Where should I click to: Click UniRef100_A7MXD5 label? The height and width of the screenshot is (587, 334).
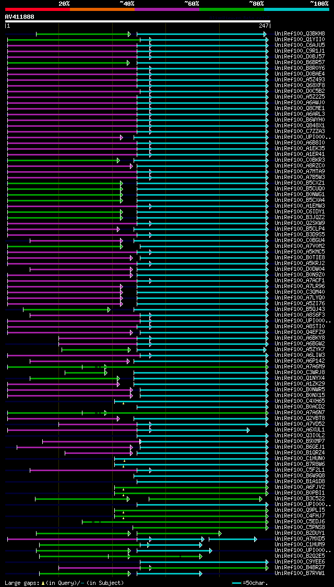[x=300, y=538]
